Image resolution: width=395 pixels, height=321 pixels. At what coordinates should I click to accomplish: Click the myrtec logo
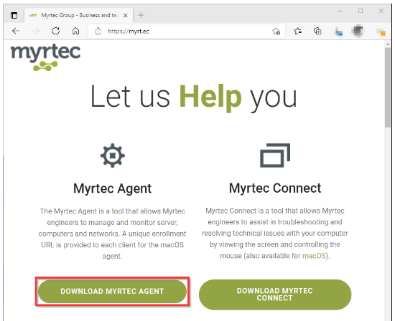(45, 57)
